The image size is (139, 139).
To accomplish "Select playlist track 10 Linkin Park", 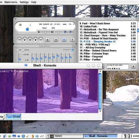I will 107,26.
